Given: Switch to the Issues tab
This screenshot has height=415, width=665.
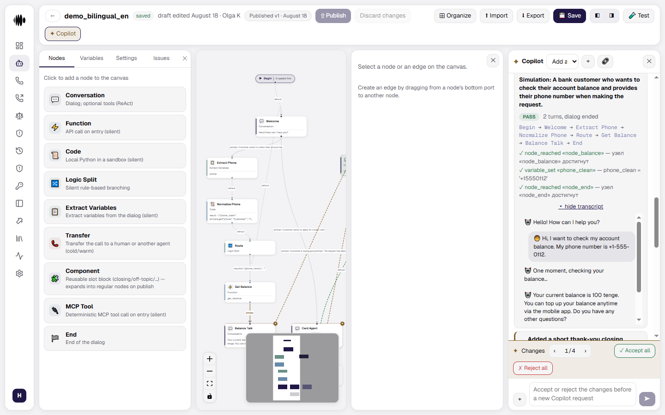Looking at the screenshot, I should tap(161, 58).
